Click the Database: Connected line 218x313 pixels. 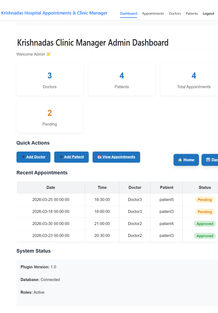[x=40, y=280]
